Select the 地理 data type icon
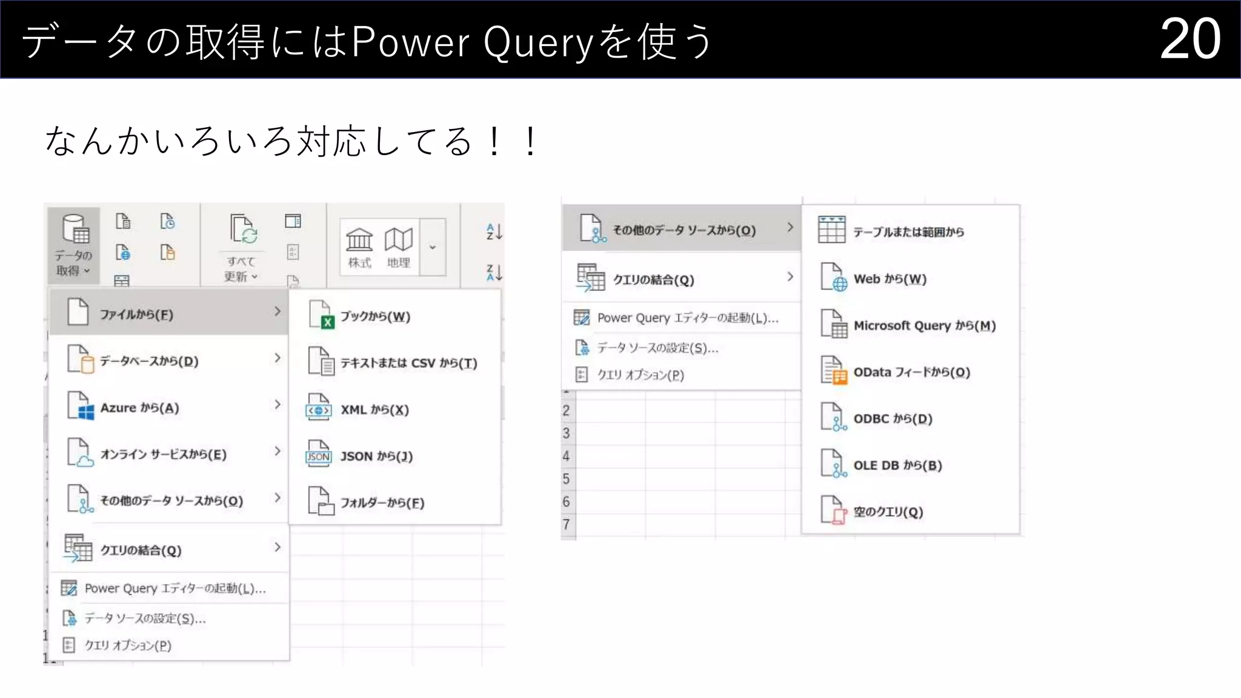The image size is (1241, 698). click(x=398, y=247)
